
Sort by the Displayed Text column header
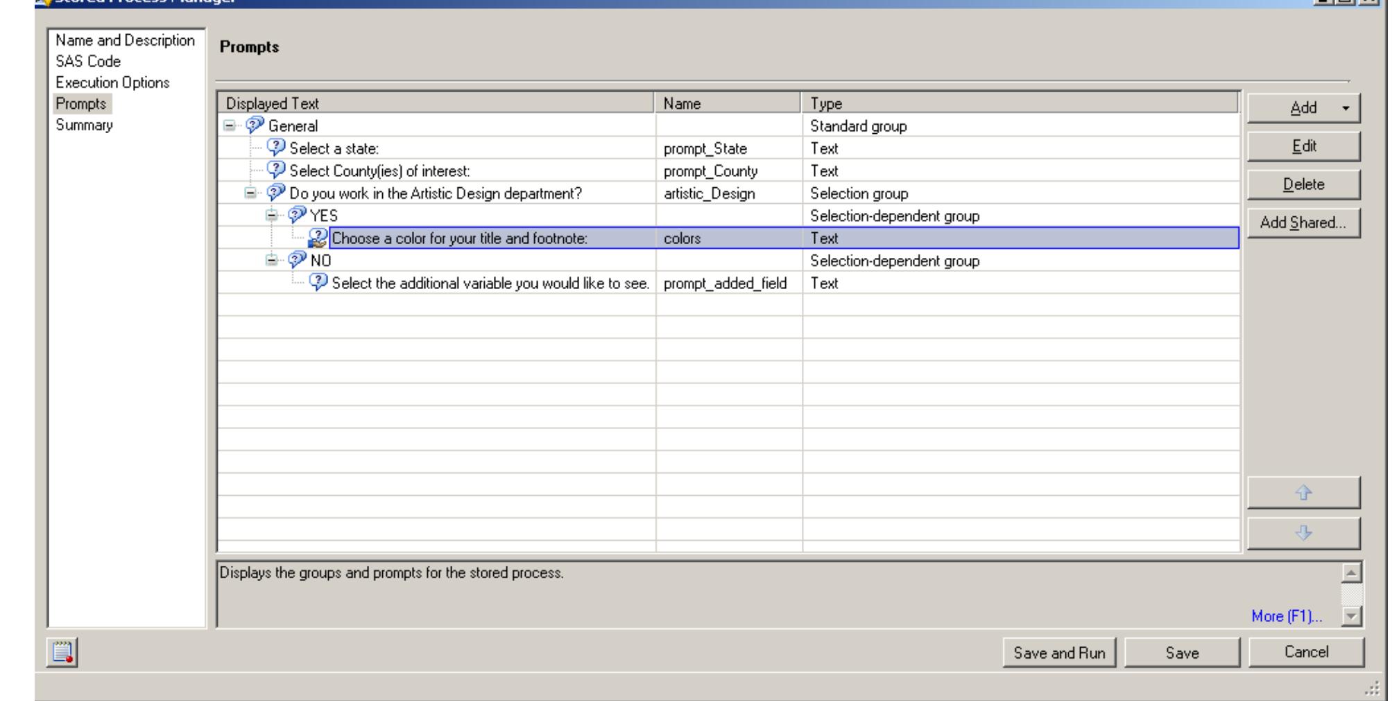[x=437, y=103]
